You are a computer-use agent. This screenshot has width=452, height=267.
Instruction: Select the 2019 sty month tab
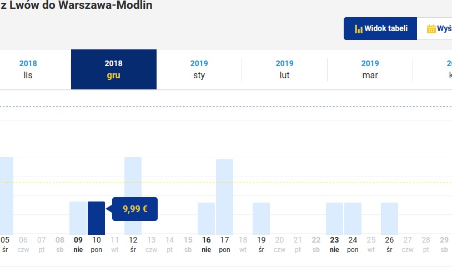tap(199, 69)
